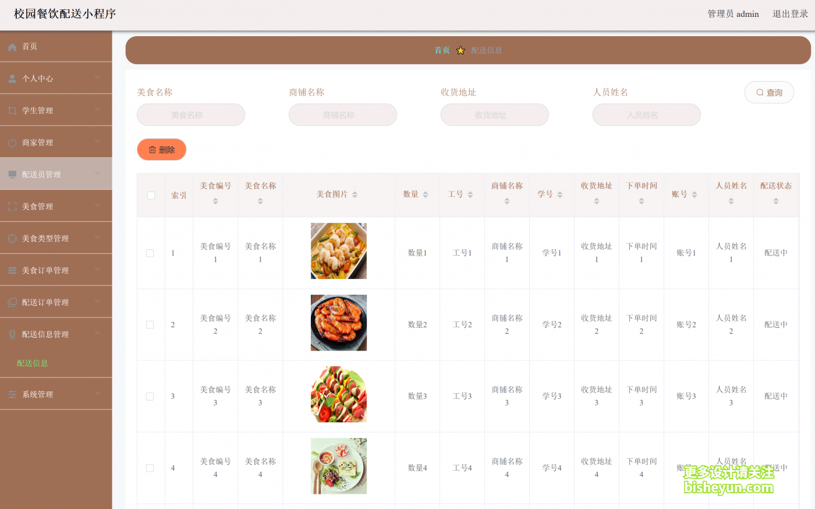
Task: Toggle the select-all checkbox in table header
Action: (x=151, y=195)
